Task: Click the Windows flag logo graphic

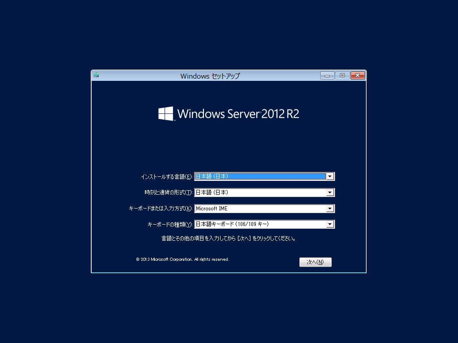Action: tap(165, 113)
